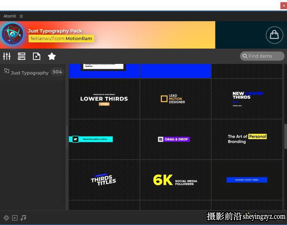Select the Just Typography category
This screenshot has width=287, height=225.
[33, 72]
